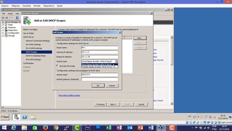This screenshot has width=232, height=131.
Task: Expand the Diagnostics tree node
Action: pos(3,30)
